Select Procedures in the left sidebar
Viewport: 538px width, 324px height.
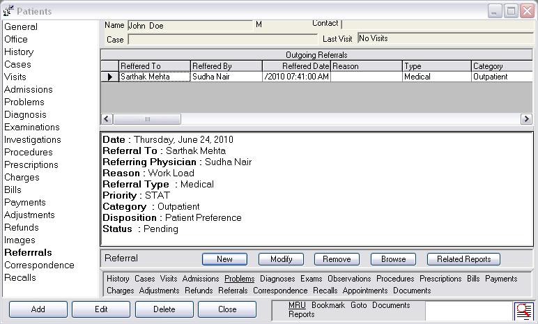[x=29, y=152]
